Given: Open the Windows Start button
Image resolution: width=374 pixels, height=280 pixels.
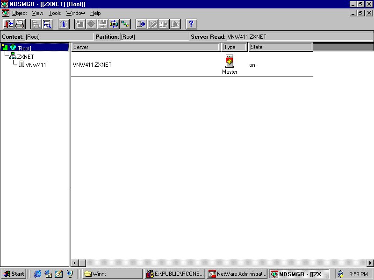Looking at the screenshot, I should 14,274.
